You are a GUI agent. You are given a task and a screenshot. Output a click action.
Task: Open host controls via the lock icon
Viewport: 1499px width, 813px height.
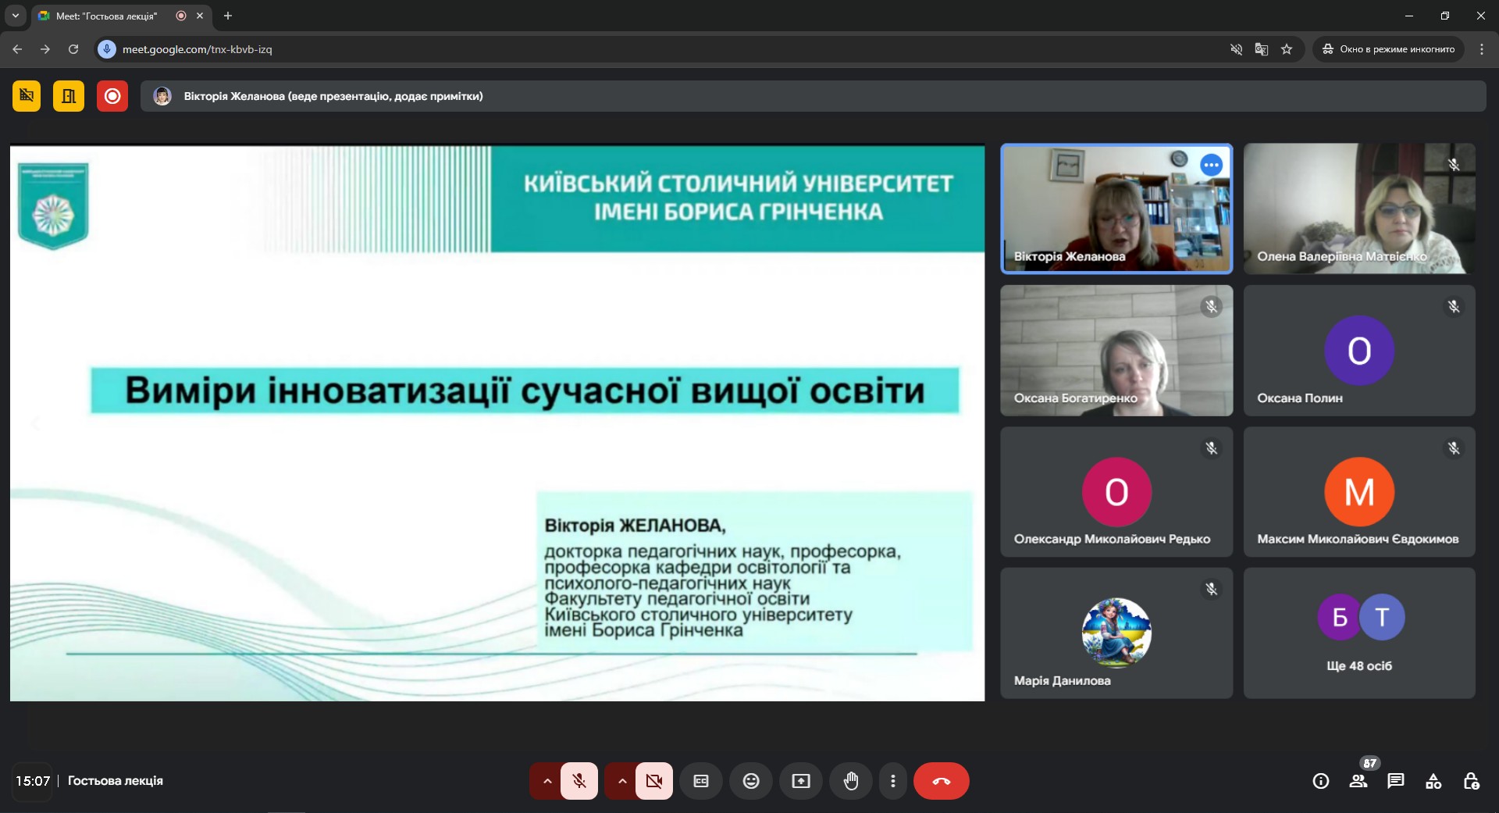point(1472,781)
